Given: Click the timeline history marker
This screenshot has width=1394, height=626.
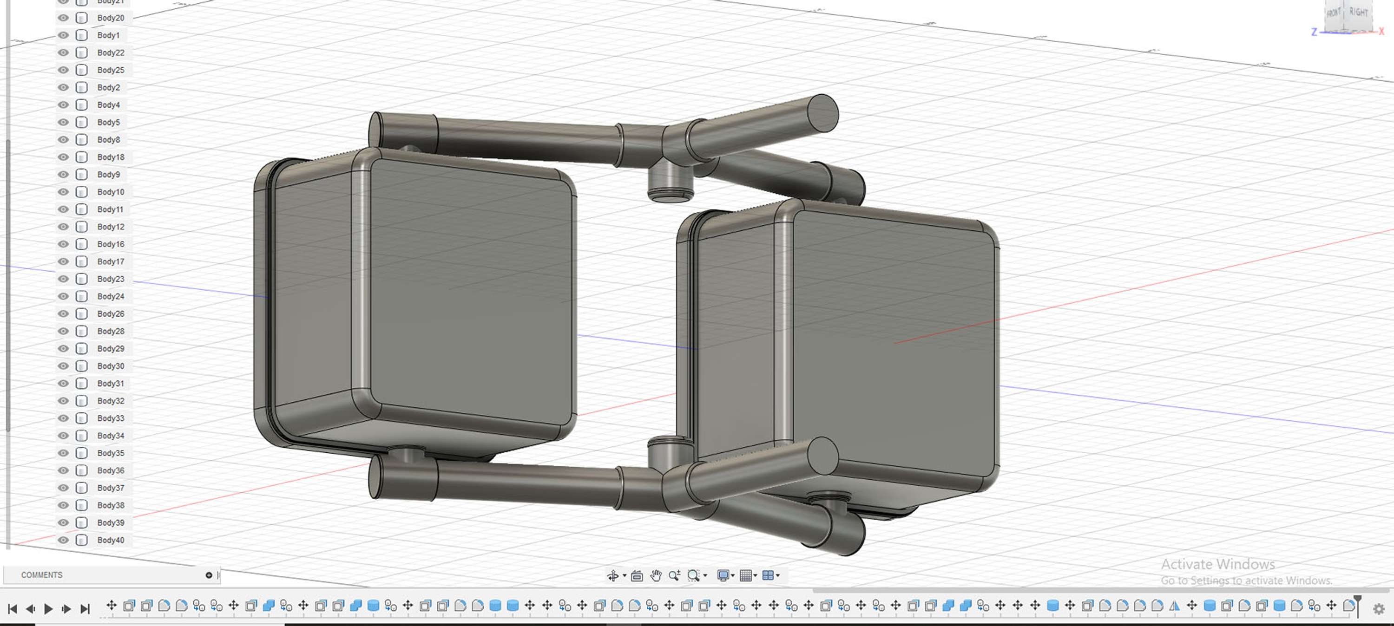Looking at the screenshot, I should tap(1358, 606).
